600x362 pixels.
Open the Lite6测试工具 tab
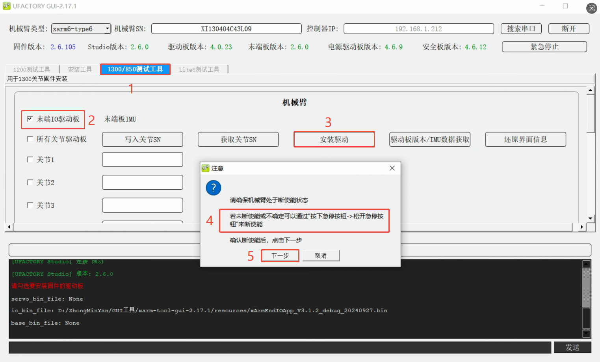[199, 69]
